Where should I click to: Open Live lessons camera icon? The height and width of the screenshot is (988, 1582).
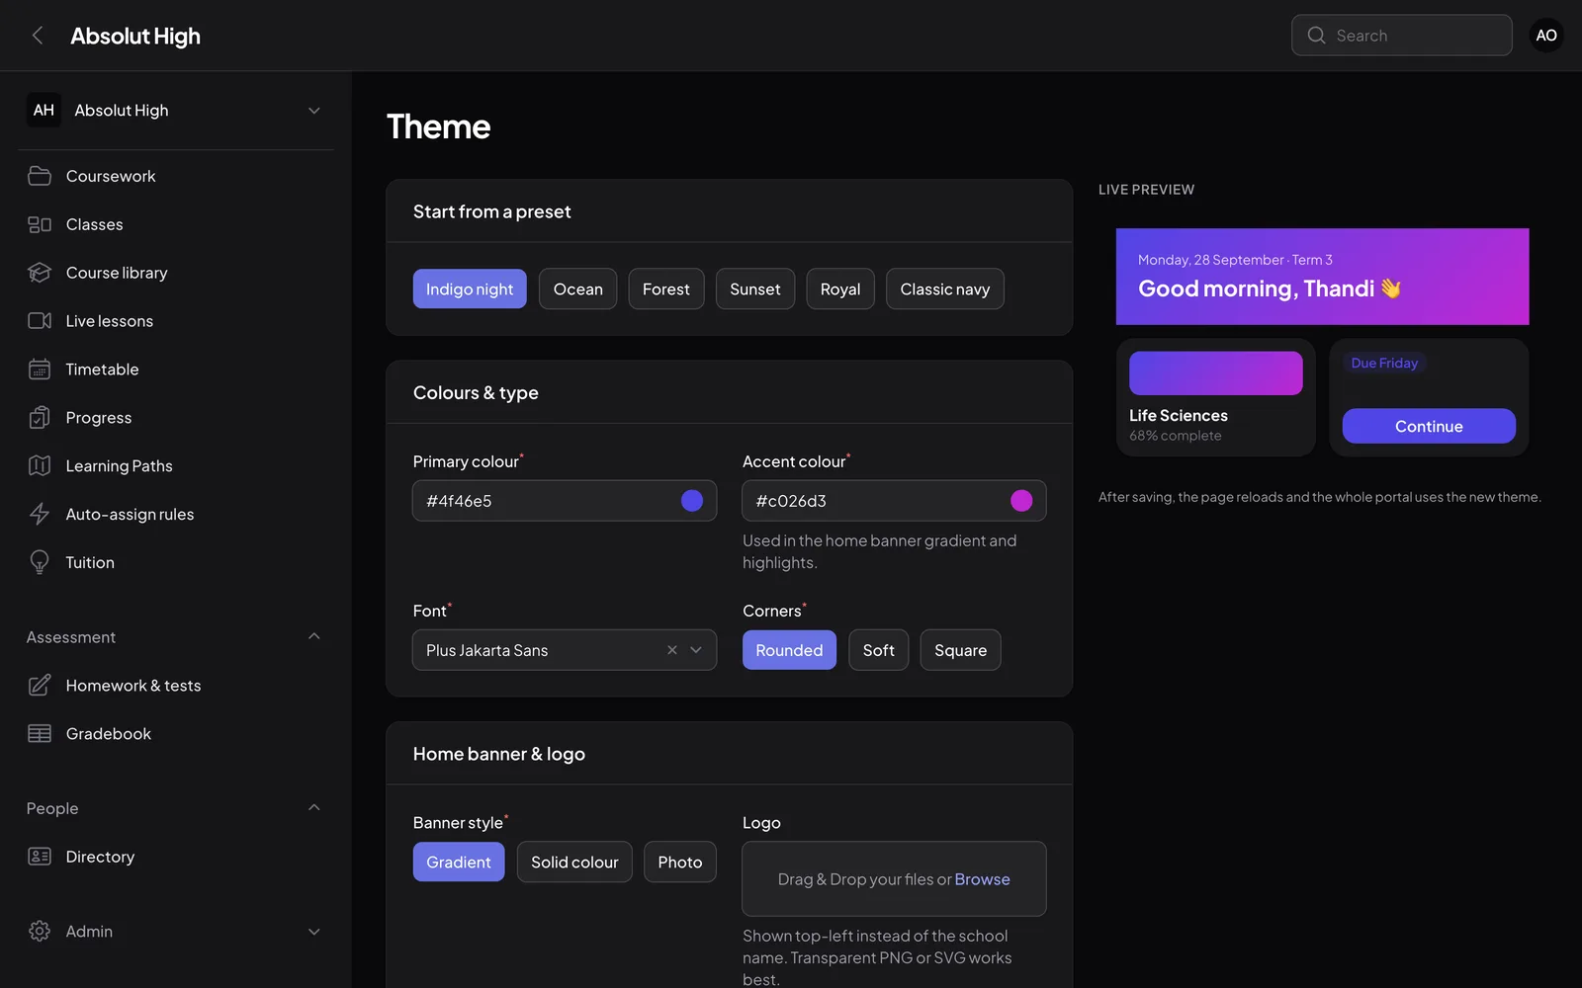coord(40,321)
